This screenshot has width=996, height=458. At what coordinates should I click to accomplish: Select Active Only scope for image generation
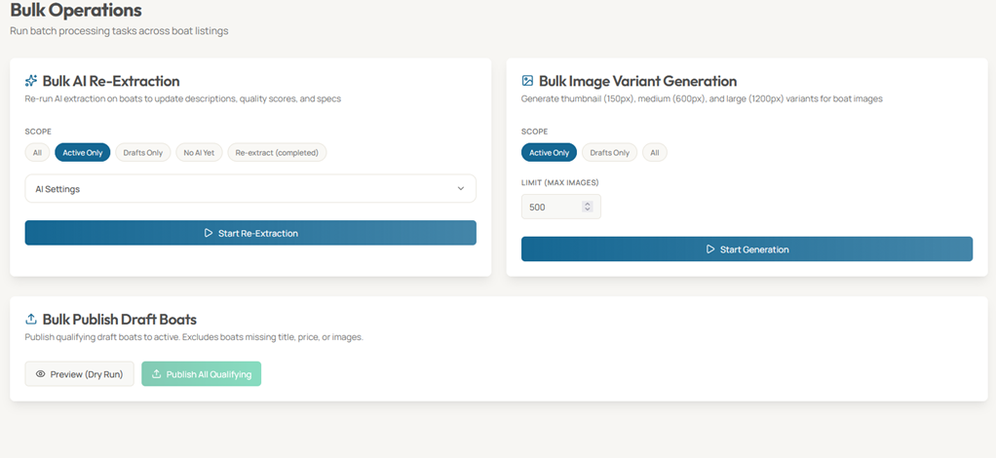click(x=549, y=153)
